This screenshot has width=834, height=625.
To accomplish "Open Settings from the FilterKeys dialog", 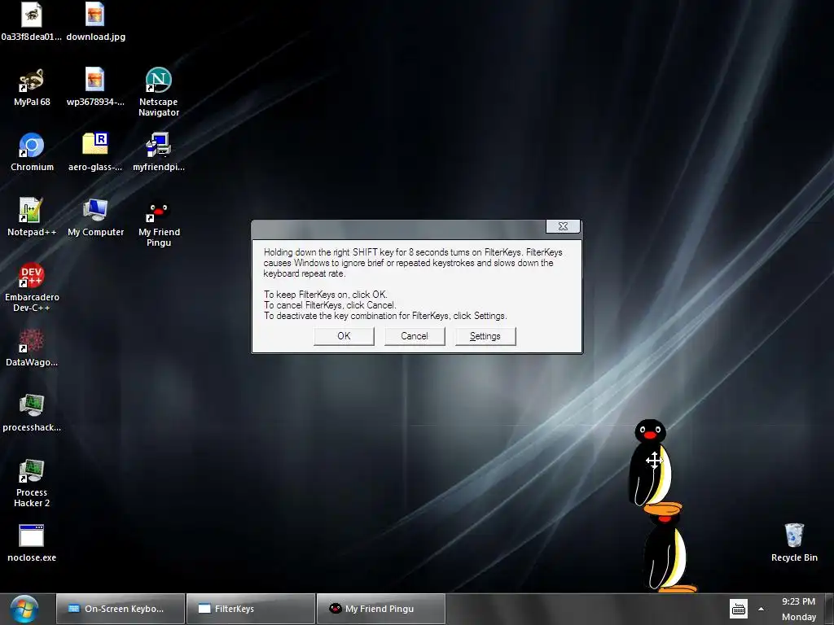I will [x=485, y=336].
